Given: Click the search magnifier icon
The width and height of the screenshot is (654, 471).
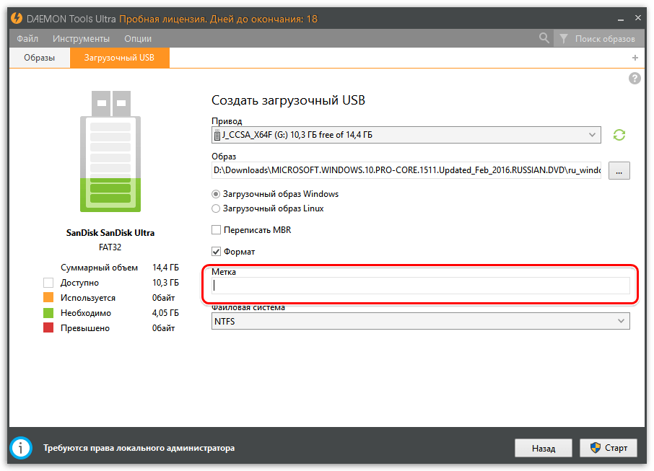Looking at the screenshot, I should click(544, 38).
